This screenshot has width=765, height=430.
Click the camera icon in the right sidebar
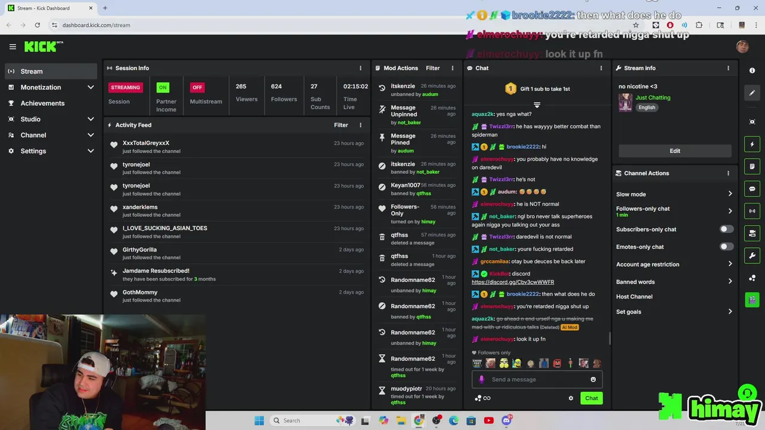pos(752,122)
